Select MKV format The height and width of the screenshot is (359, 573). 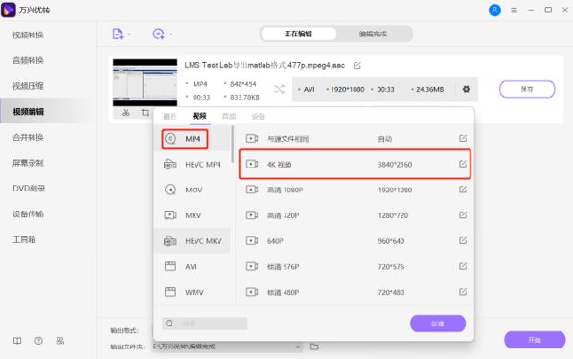click(193, 215)
